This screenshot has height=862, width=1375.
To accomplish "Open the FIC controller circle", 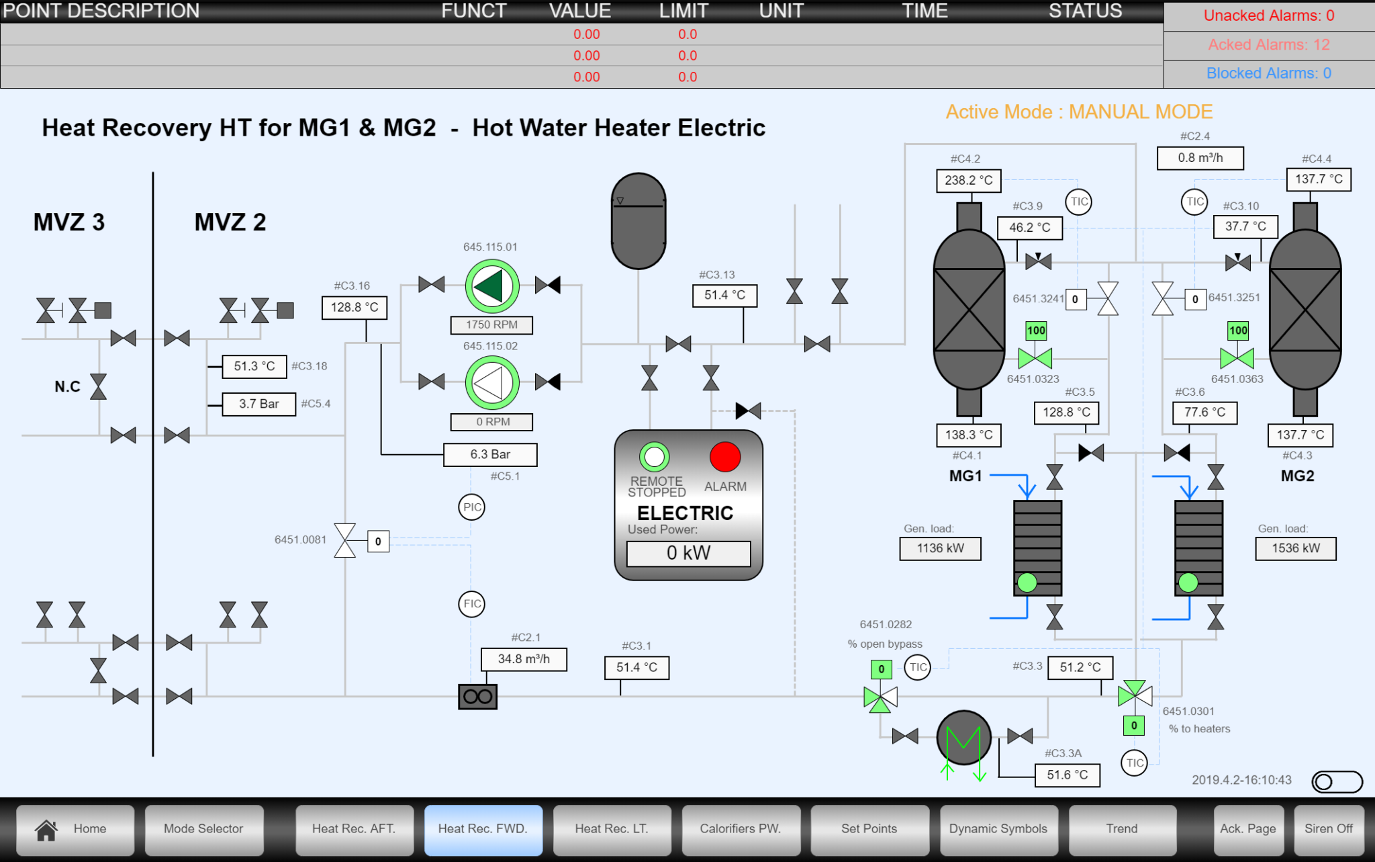I will pyautogui.click(x=472, y=604).
